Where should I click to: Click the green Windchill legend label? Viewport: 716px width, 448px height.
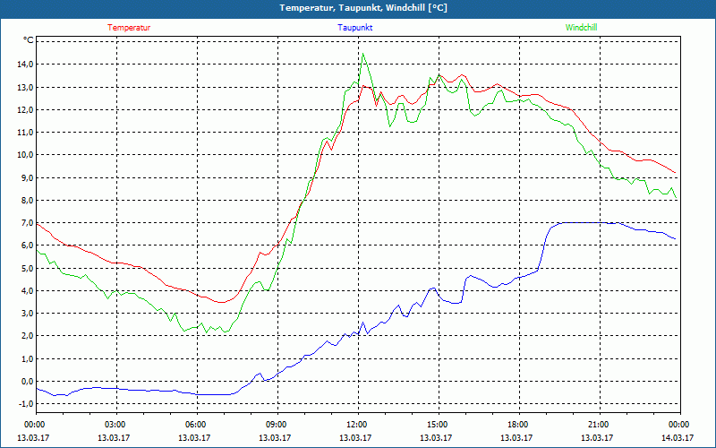click(x=581, y=28)
